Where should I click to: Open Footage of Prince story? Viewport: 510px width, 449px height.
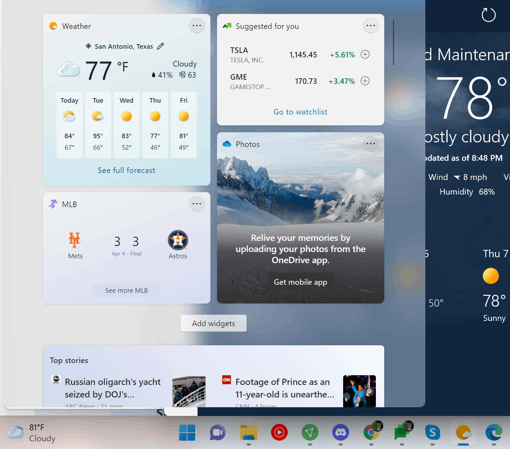point(285,388)
